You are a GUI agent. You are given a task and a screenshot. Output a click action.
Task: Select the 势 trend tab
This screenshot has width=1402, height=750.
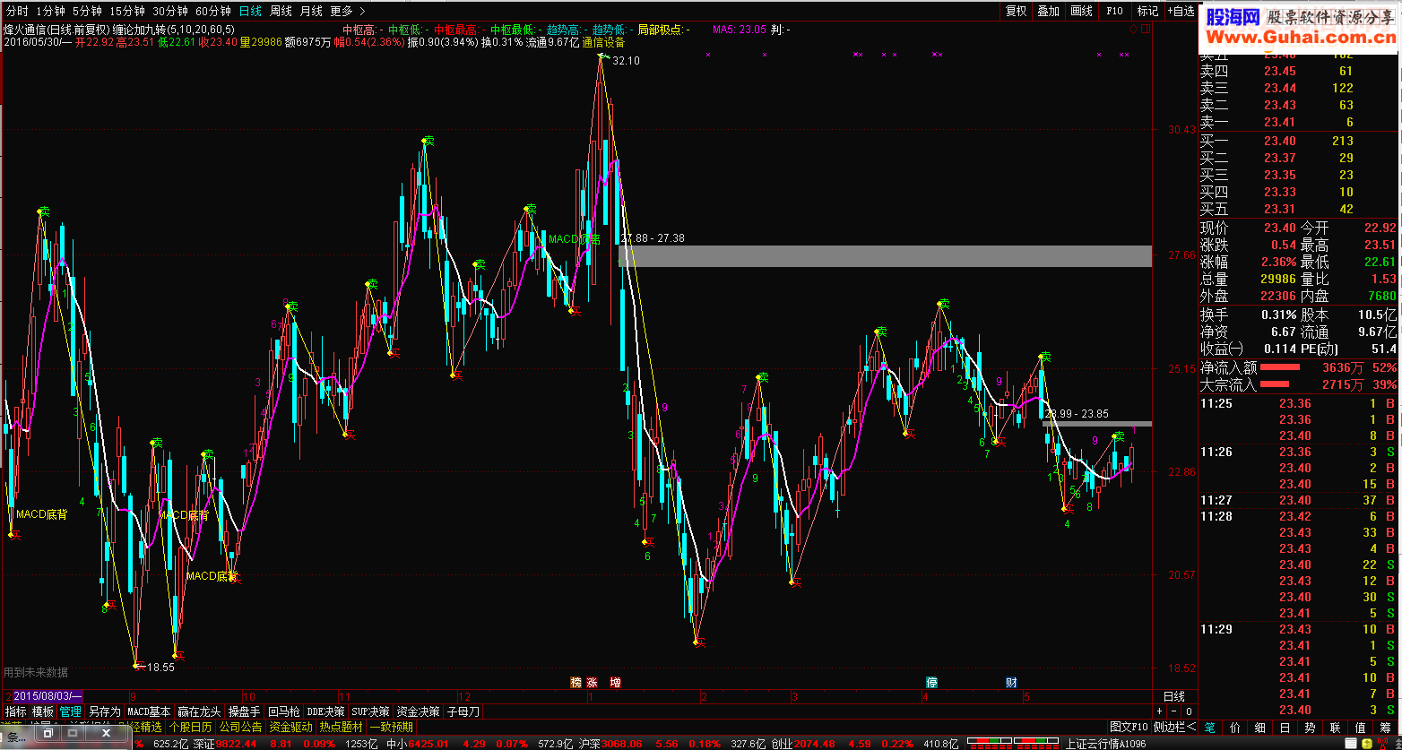click(x=1310, y=728)
